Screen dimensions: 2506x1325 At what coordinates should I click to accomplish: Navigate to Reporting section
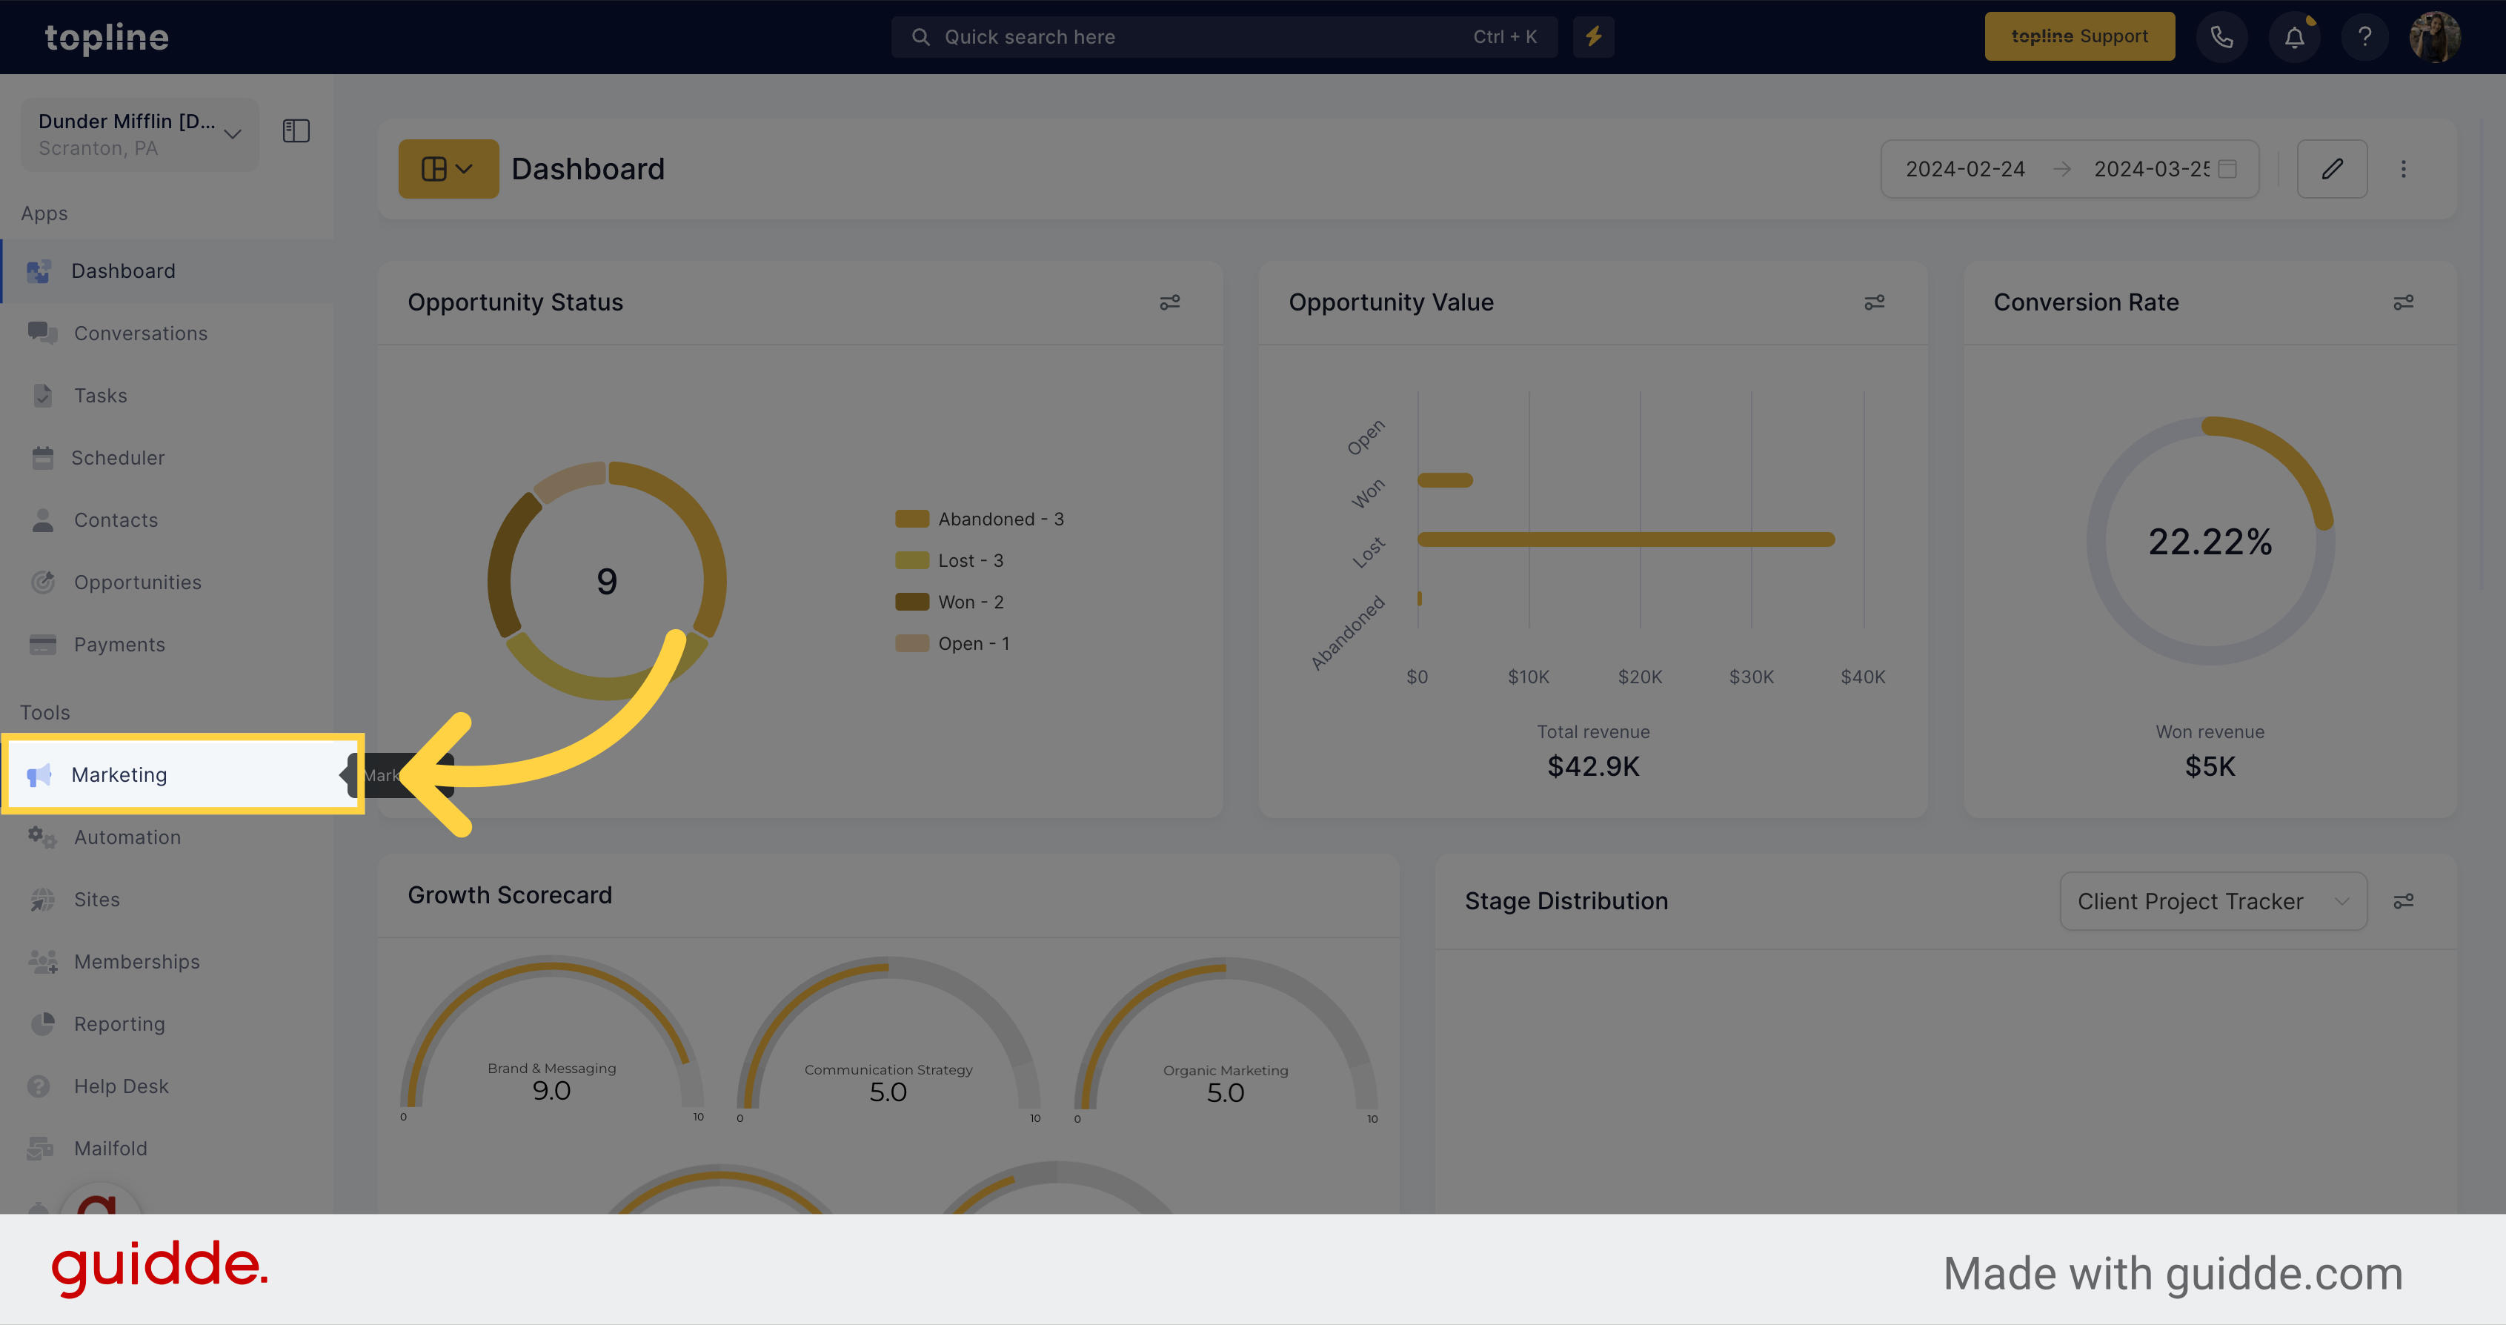coord(118,1023)
